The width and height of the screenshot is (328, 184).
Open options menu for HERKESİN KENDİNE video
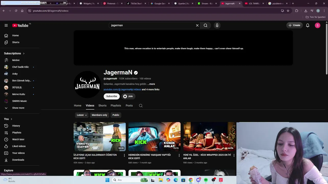point(179,155)
